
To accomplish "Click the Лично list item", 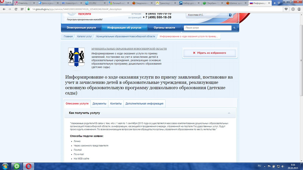I will 77,141.
